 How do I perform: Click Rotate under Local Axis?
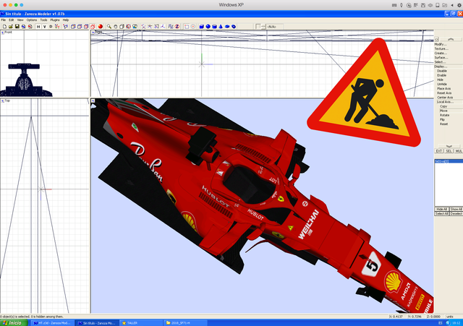point(444,115)
